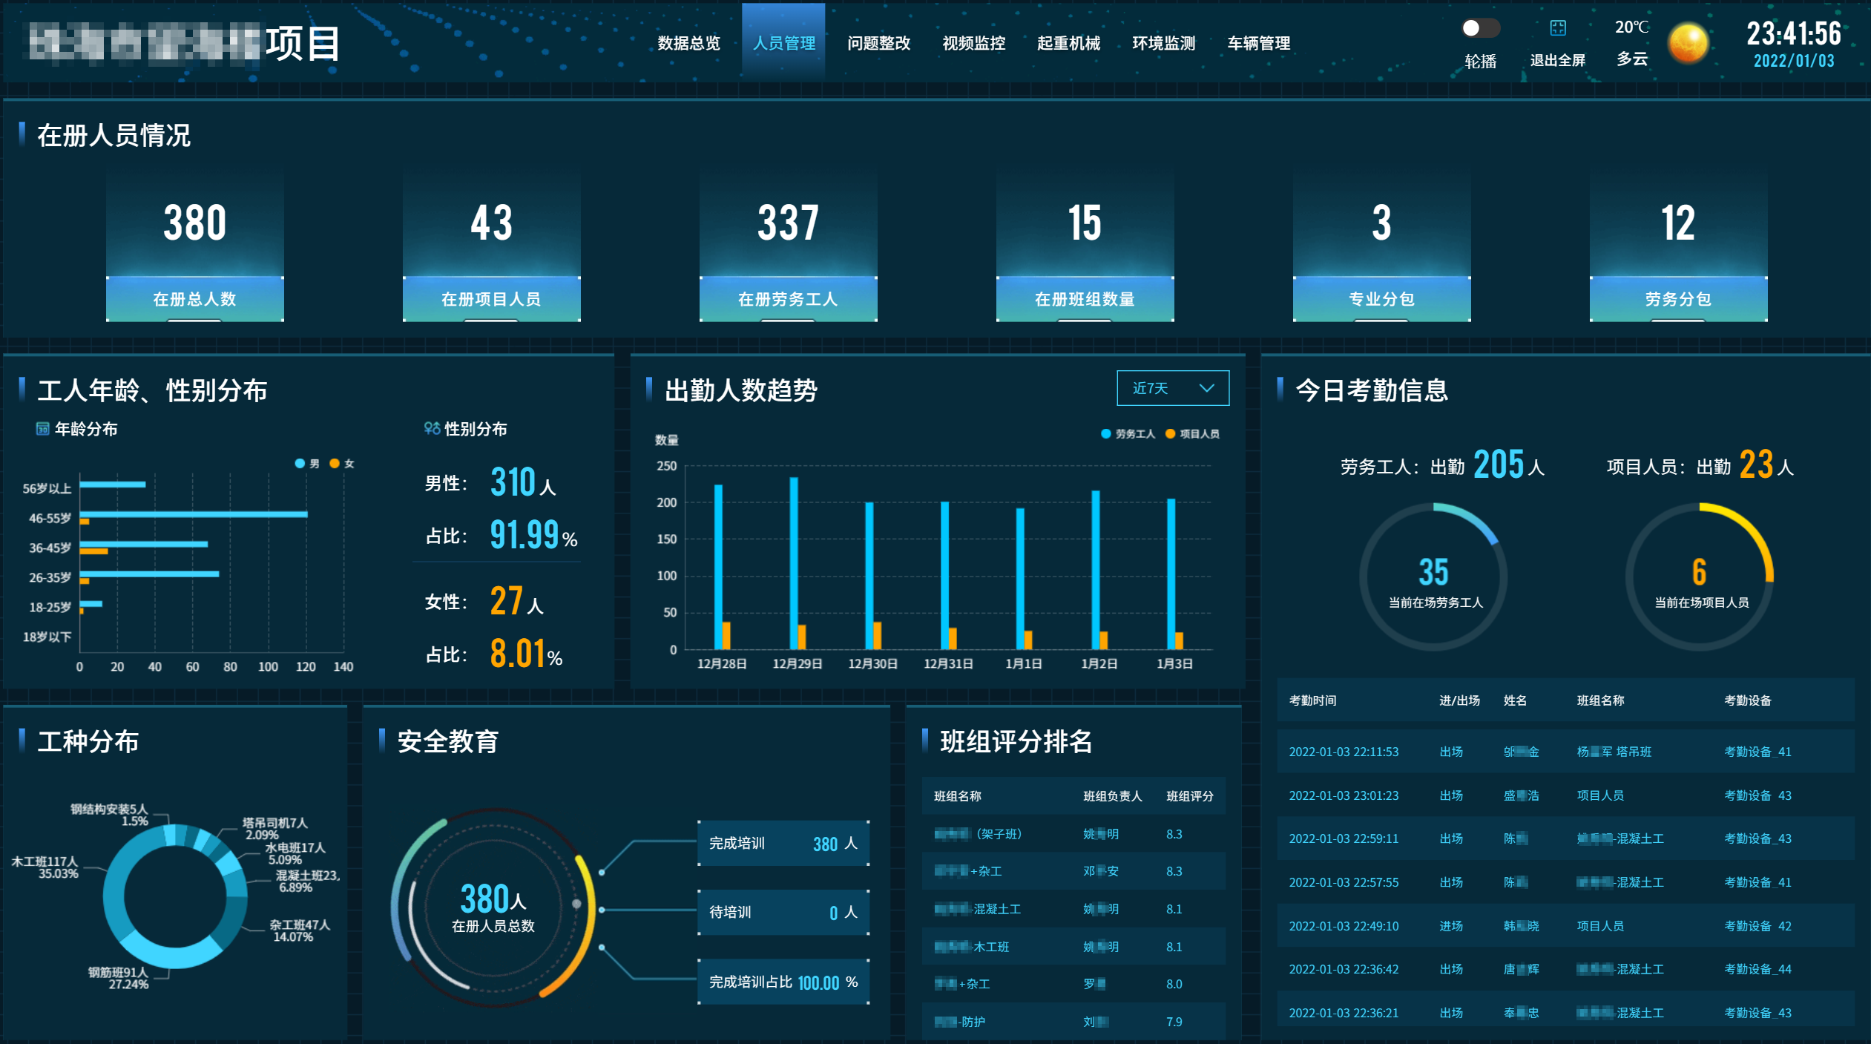Click the 在册项目人员 card

point(492,245)
